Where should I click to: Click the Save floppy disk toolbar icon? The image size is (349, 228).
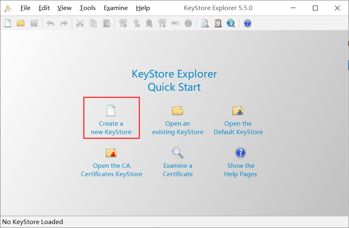(x=34, y=23)
